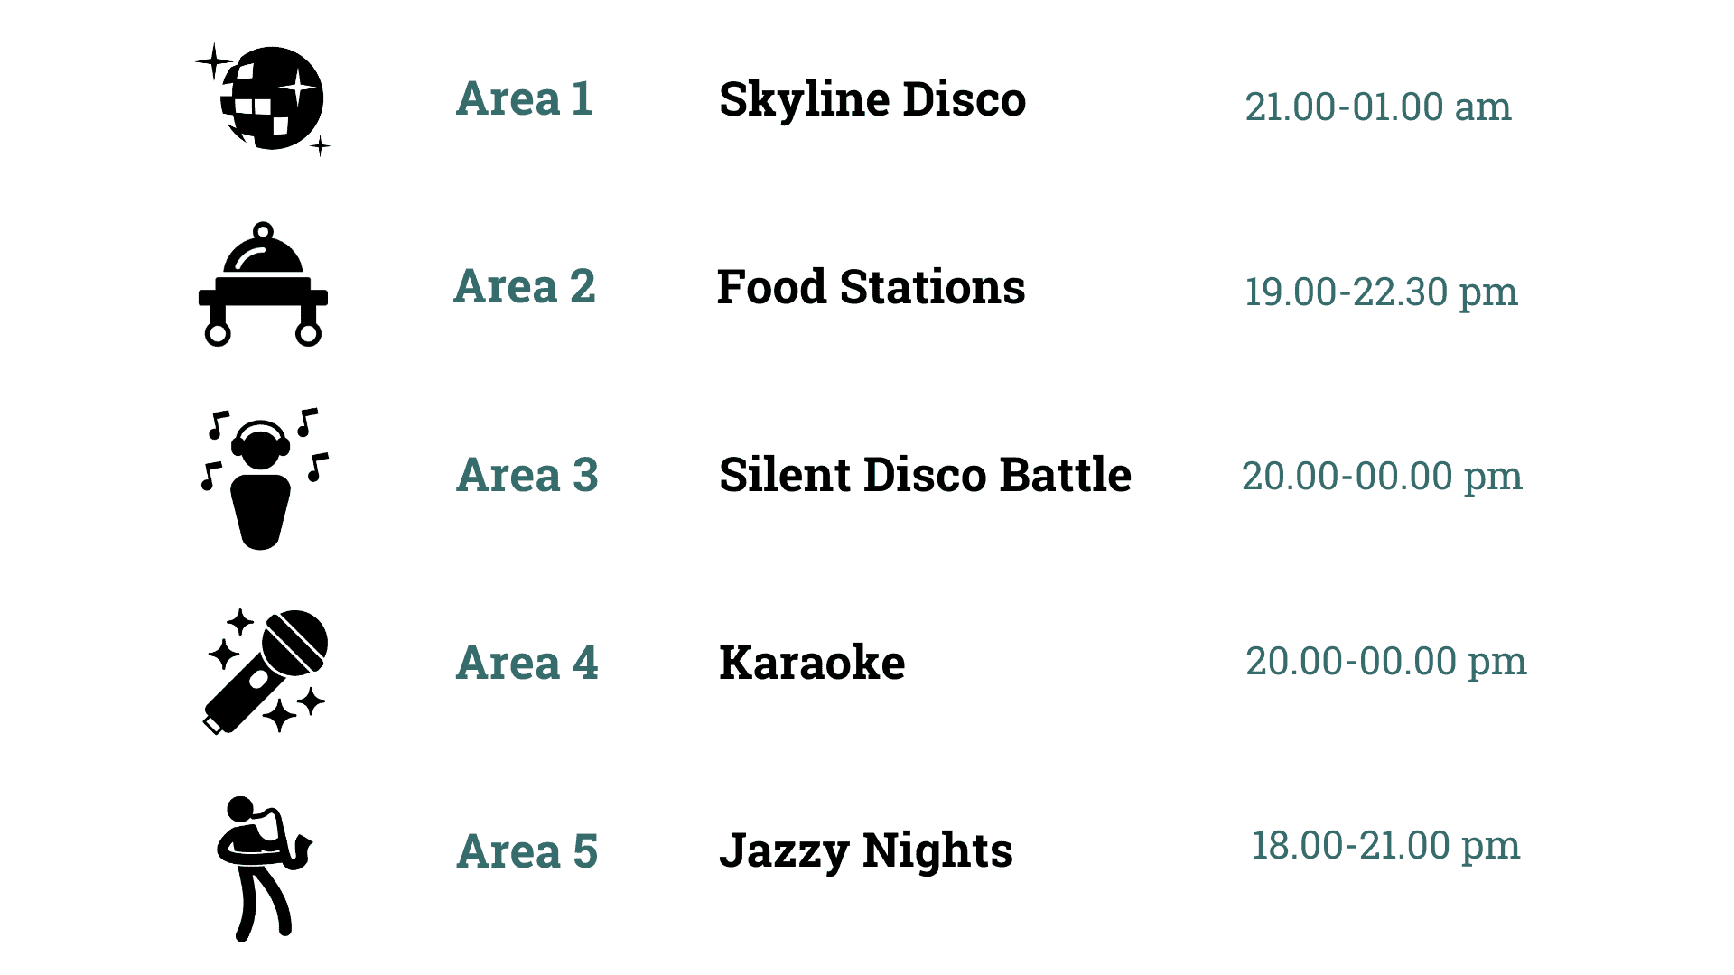Click the Skyline Disco title
This screenshot has width=1734, height=975.
click(872, 99)
